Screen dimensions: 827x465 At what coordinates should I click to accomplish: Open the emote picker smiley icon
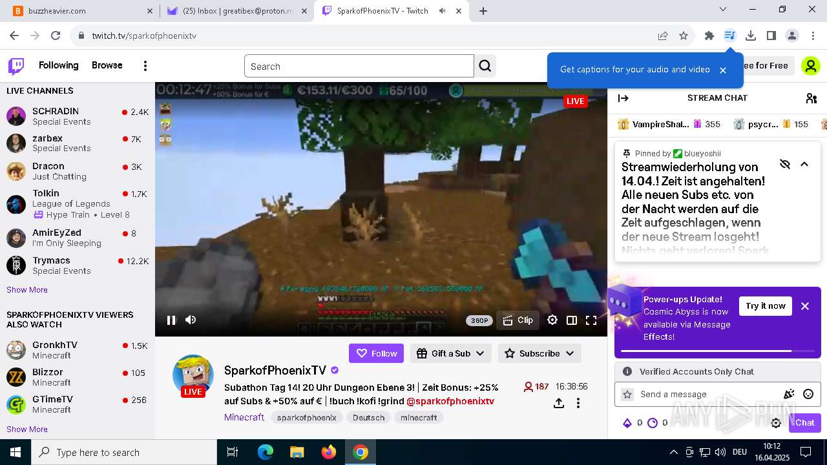pyautogui.click(x=808, y=394)
